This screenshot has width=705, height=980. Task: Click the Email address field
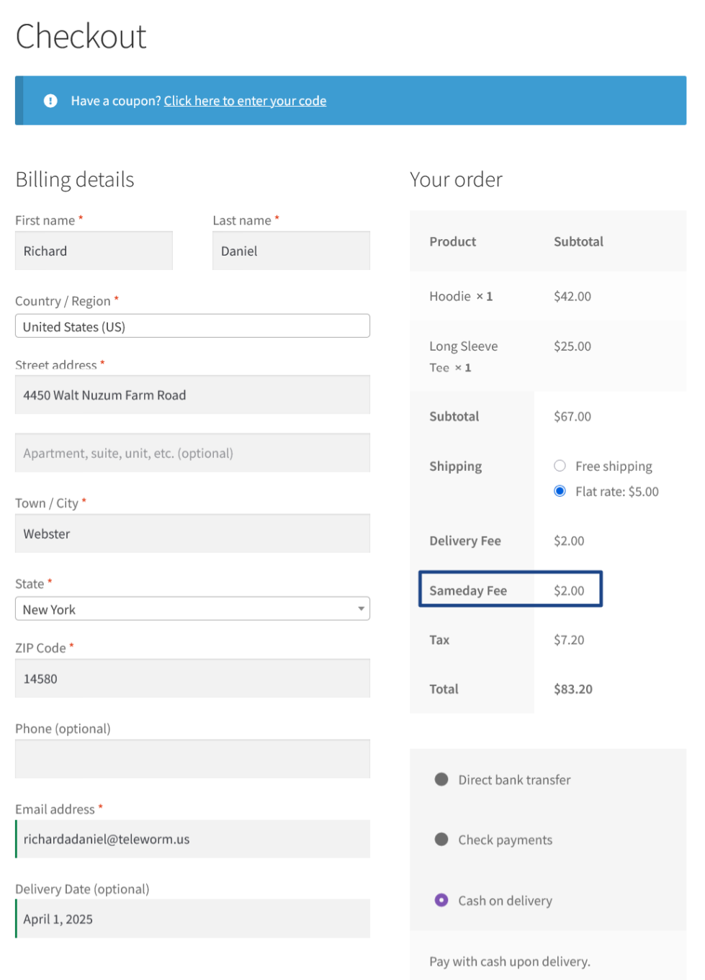(192, 840)
